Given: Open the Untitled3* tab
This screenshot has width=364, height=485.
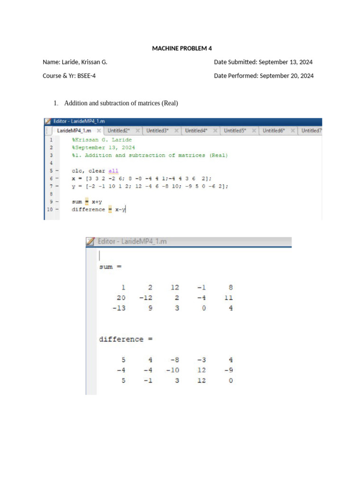Looking at the screenshot, I should click(x=157, y=131).
